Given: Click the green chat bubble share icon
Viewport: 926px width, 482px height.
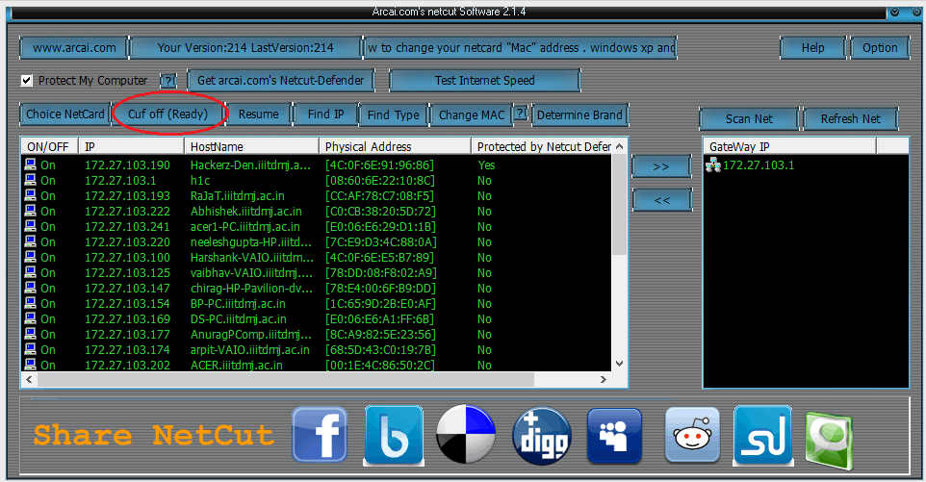Looking at the screenshot, I should point(829,440).
